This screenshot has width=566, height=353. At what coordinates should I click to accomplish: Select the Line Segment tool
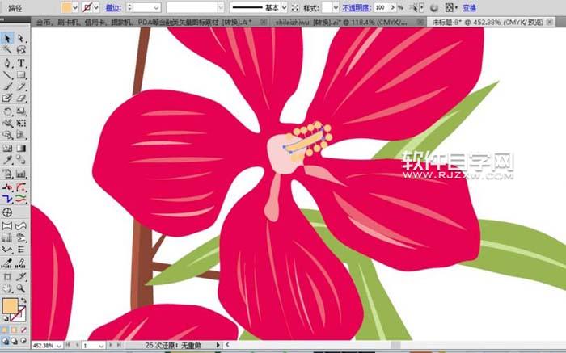point(7,74)
